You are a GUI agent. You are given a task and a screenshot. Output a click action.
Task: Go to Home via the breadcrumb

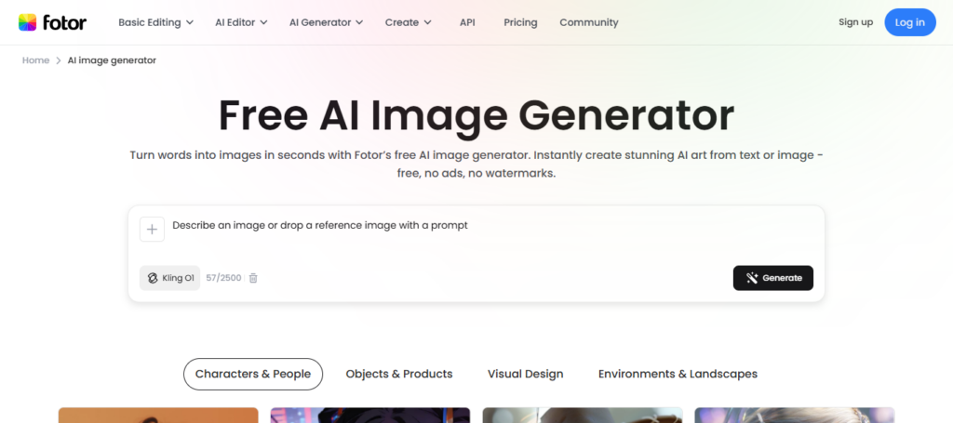(36, 60)
